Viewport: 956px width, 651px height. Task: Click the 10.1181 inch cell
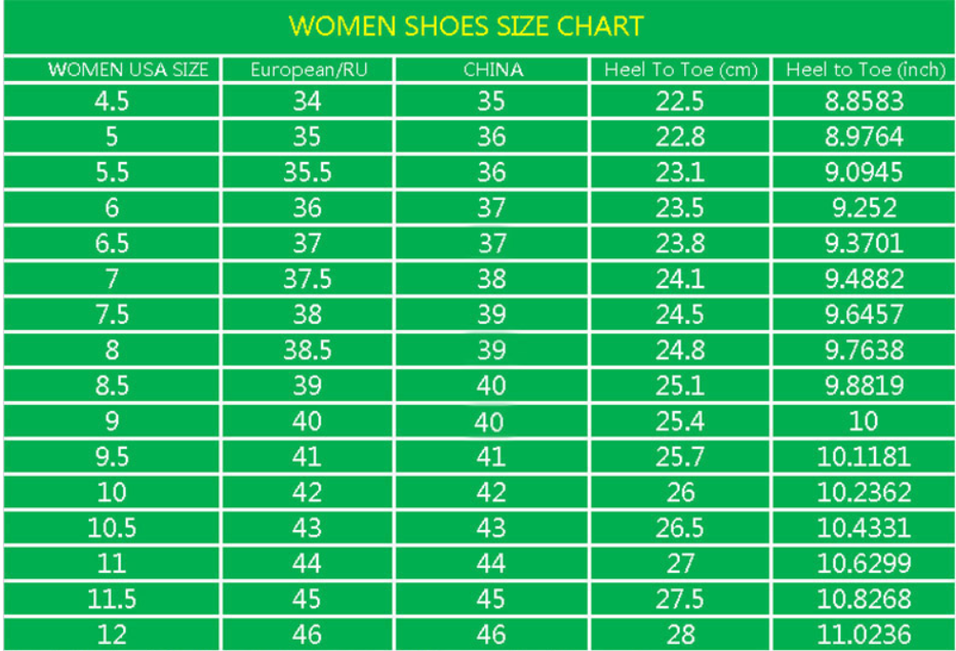click(864, 457)
